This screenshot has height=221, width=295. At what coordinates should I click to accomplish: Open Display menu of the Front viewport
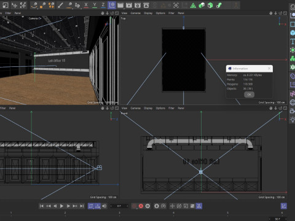(148, 108)
